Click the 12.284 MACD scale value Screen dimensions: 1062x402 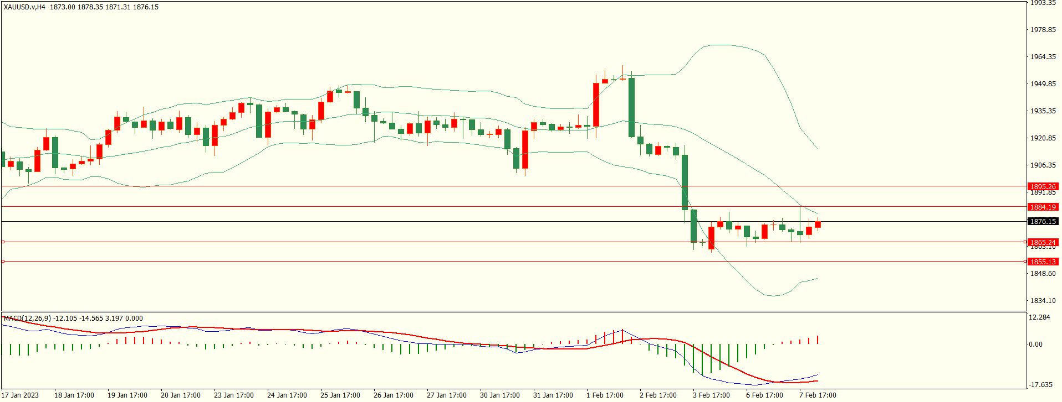tap(1039, 317)
